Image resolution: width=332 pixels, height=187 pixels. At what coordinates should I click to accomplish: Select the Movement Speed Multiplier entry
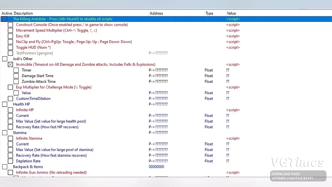(x=56, y=30)
